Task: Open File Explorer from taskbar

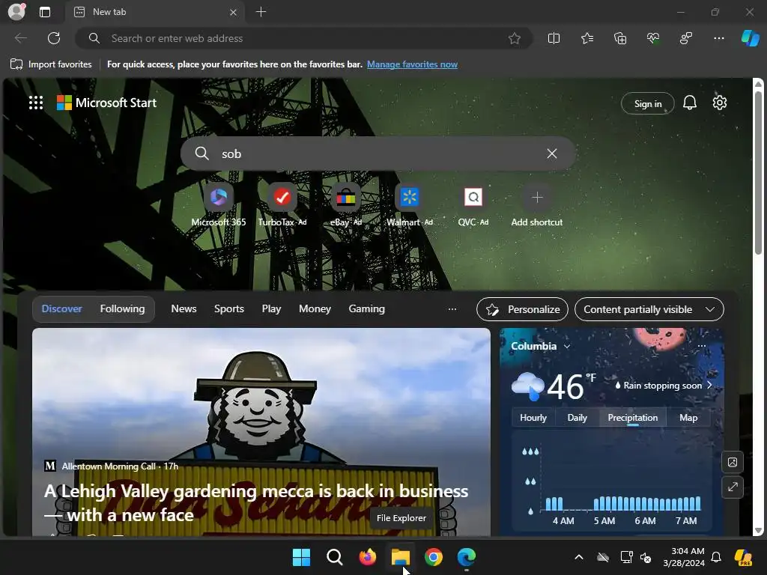Action: [400, 557]
